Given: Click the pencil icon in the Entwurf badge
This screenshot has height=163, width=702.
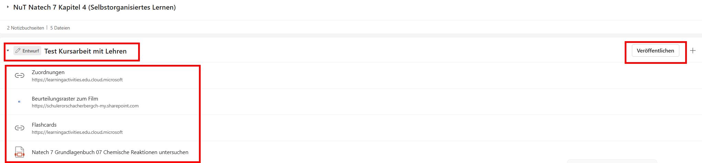Looking at the screenshot, I should tap(18, 51).
